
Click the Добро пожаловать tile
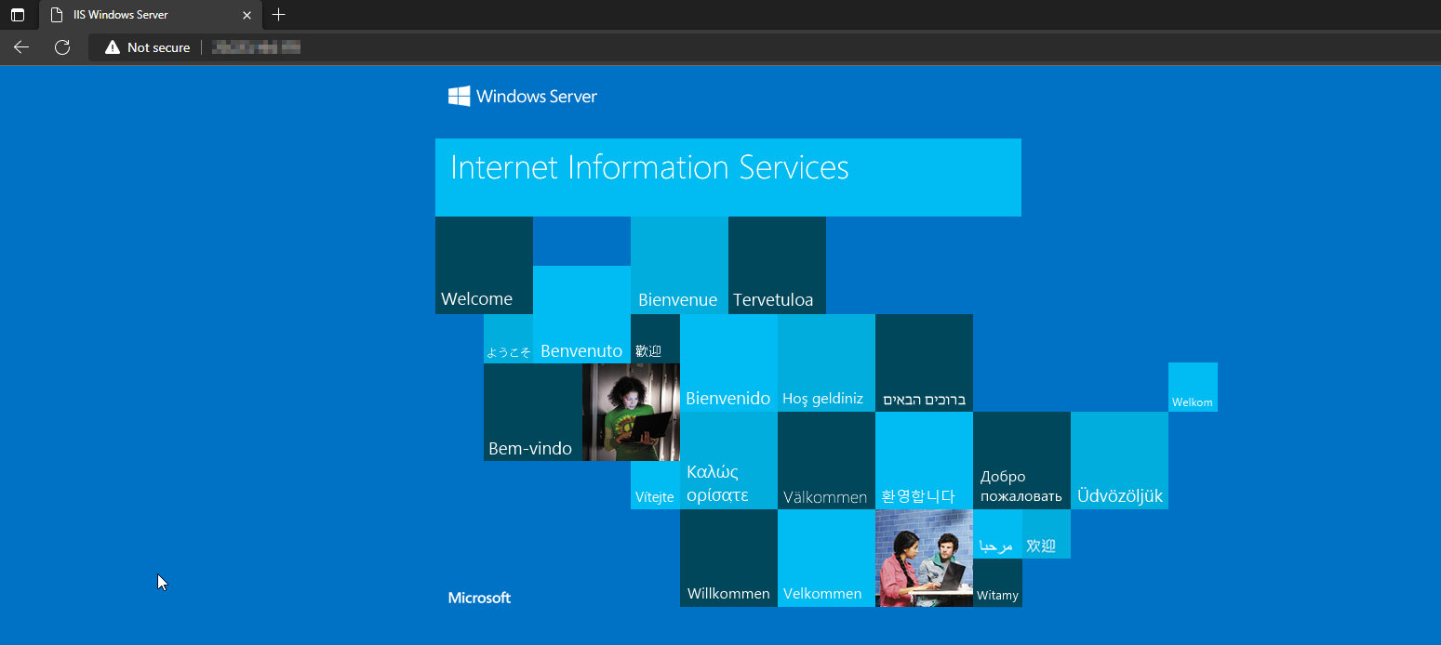(x=1021, y=460)
